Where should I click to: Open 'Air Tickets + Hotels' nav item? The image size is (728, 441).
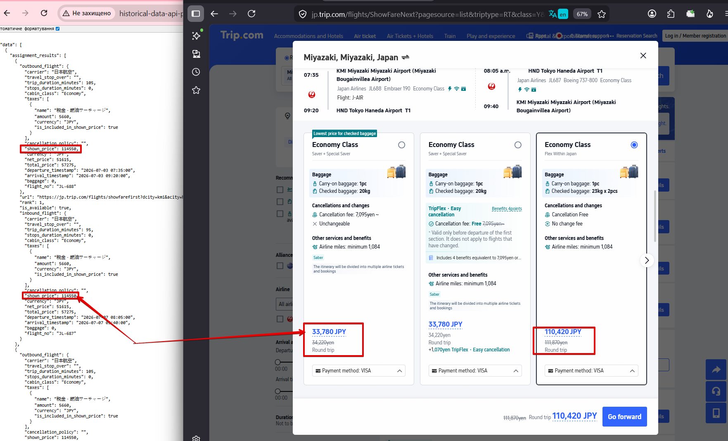click(410, 36)
